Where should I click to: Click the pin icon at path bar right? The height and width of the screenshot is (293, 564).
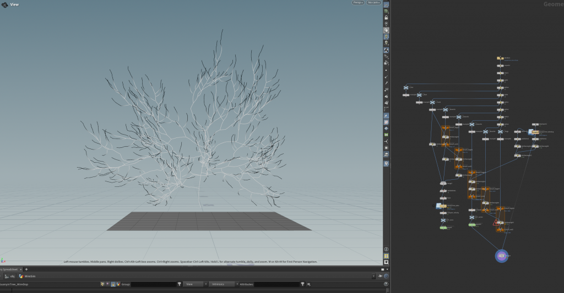pos(380,276)
